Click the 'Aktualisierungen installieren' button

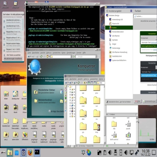(x=13, y=58)
